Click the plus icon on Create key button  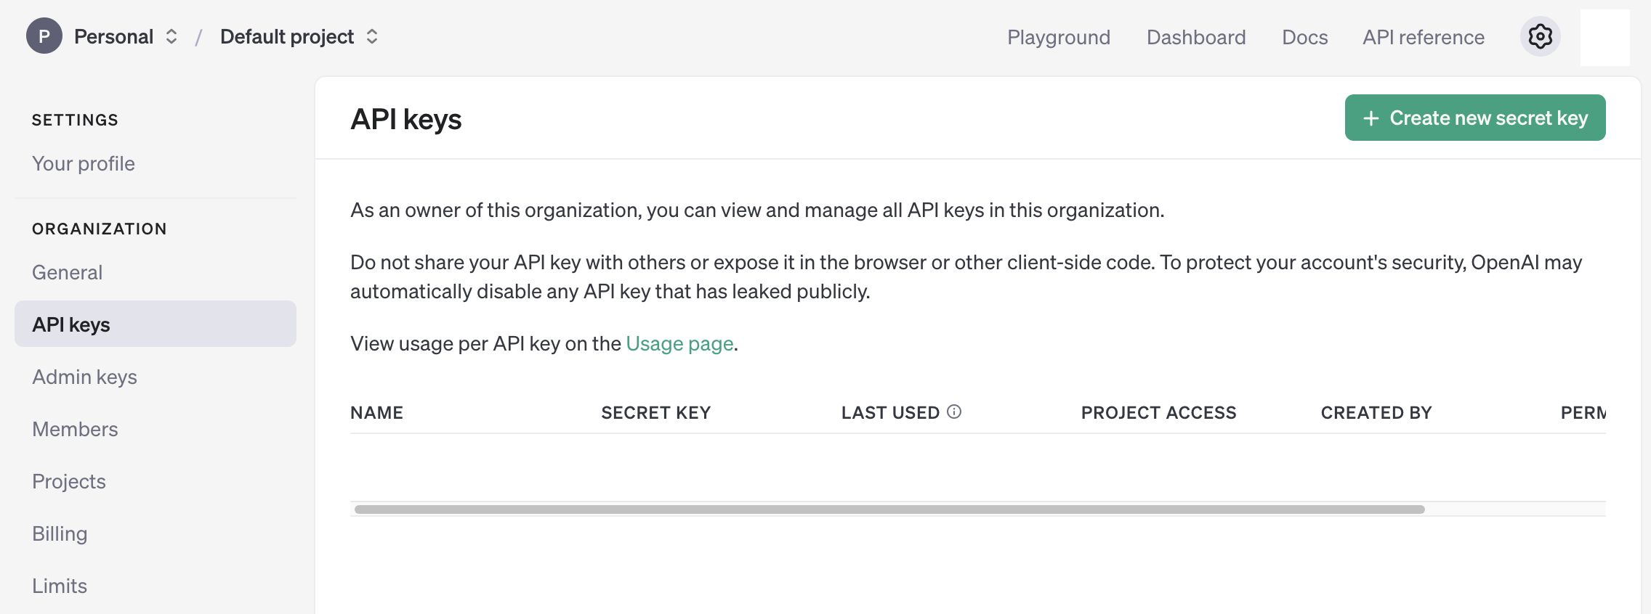(1371, 118)
